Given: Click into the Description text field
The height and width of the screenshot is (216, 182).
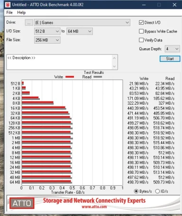Looking at the screenshot, I should point(59,62).
